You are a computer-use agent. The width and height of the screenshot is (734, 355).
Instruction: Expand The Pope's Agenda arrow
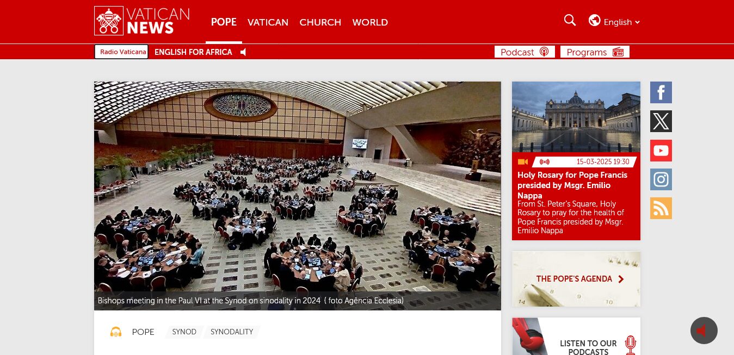[x=621, y=279]
